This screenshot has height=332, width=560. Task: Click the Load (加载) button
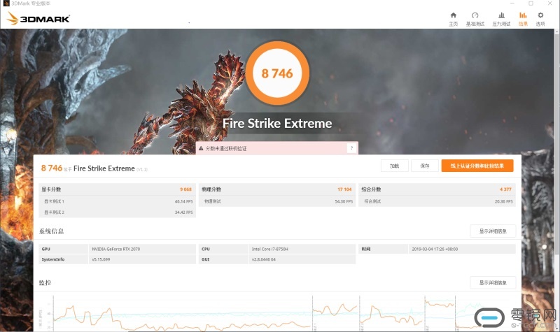pyautogui.click(x=394, y=166)
